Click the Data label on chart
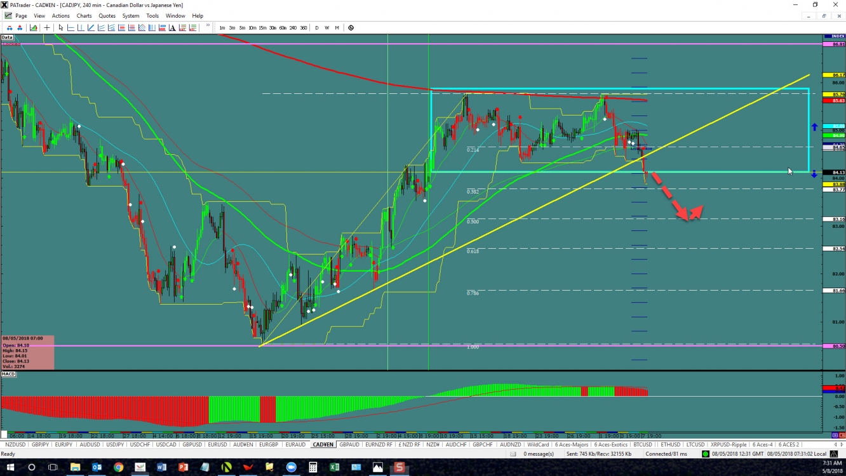Image resolution: width=846 pixels, height=476 pixels. coord(7,37)
